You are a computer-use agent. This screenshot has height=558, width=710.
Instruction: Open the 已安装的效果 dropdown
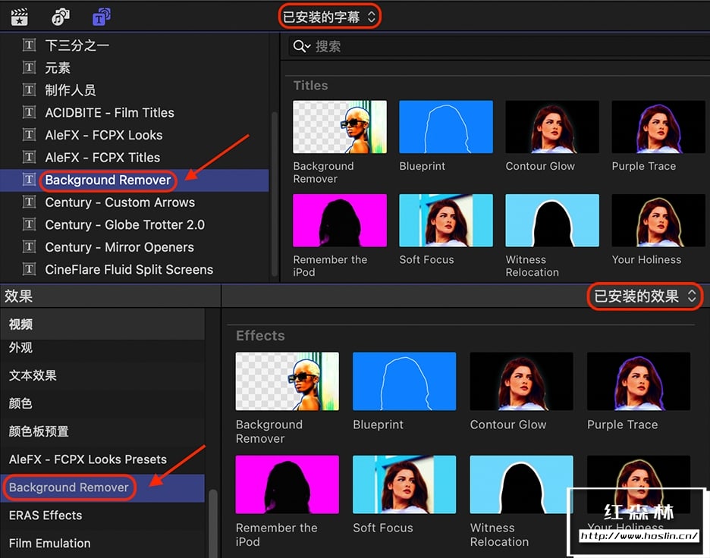coord(645,296)
